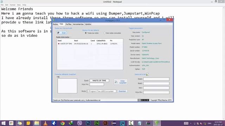Open Google Chrome from the taskbar
The image size is (225, 126).
[x=63, y=123]
